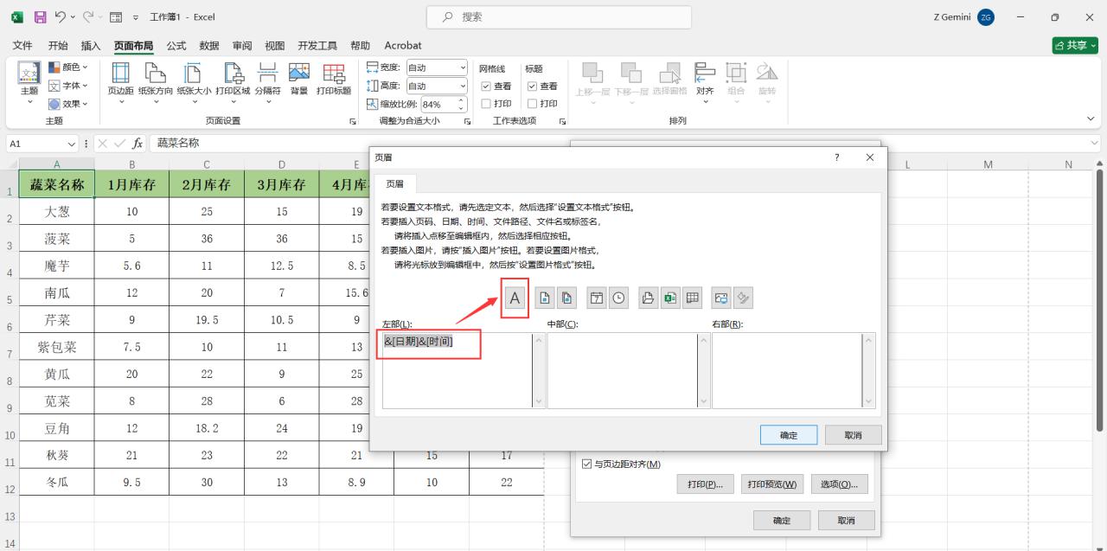Insert number of pages icon

[566, 298]
